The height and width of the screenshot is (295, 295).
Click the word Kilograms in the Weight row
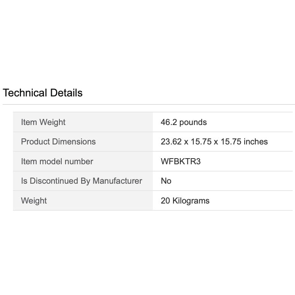tap(191, 201)
